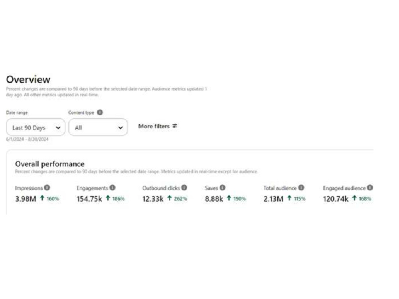Click the 8.88k saves value

pyautogui.click(x=214, y=199)
